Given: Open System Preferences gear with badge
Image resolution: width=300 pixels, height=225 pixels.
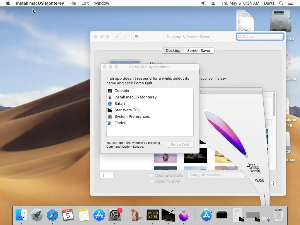Looking at the screenshot, I should tap(115, 215).
